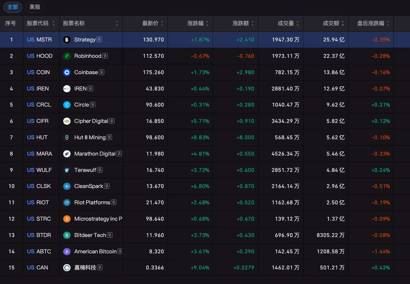Image resolution: width=410 pixels, height=284 pixels.
Task: Click the Terawulf logo icon
Action: 67,170
